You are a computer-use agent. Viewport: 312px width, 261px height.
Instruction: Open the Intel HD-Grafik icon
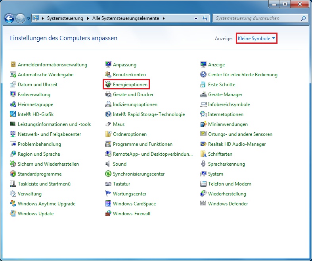tap(13, 114)
